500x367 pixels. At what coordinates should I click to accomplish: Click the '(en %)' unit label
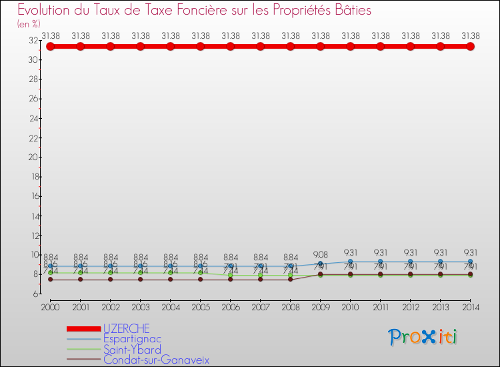[29, 24]
